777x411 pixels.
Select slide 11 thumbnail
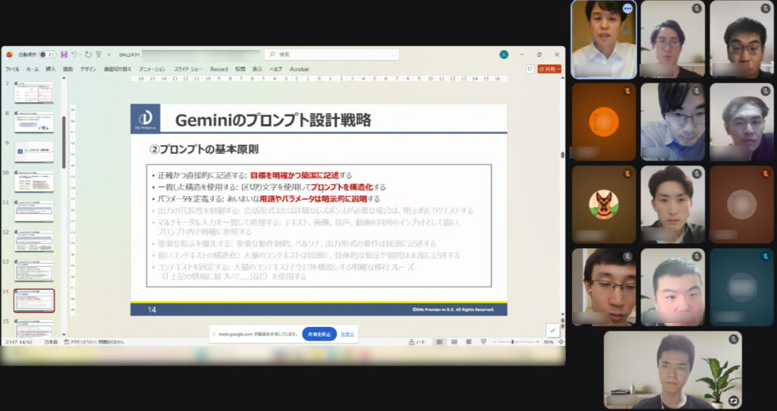click(x=33, y=212)
